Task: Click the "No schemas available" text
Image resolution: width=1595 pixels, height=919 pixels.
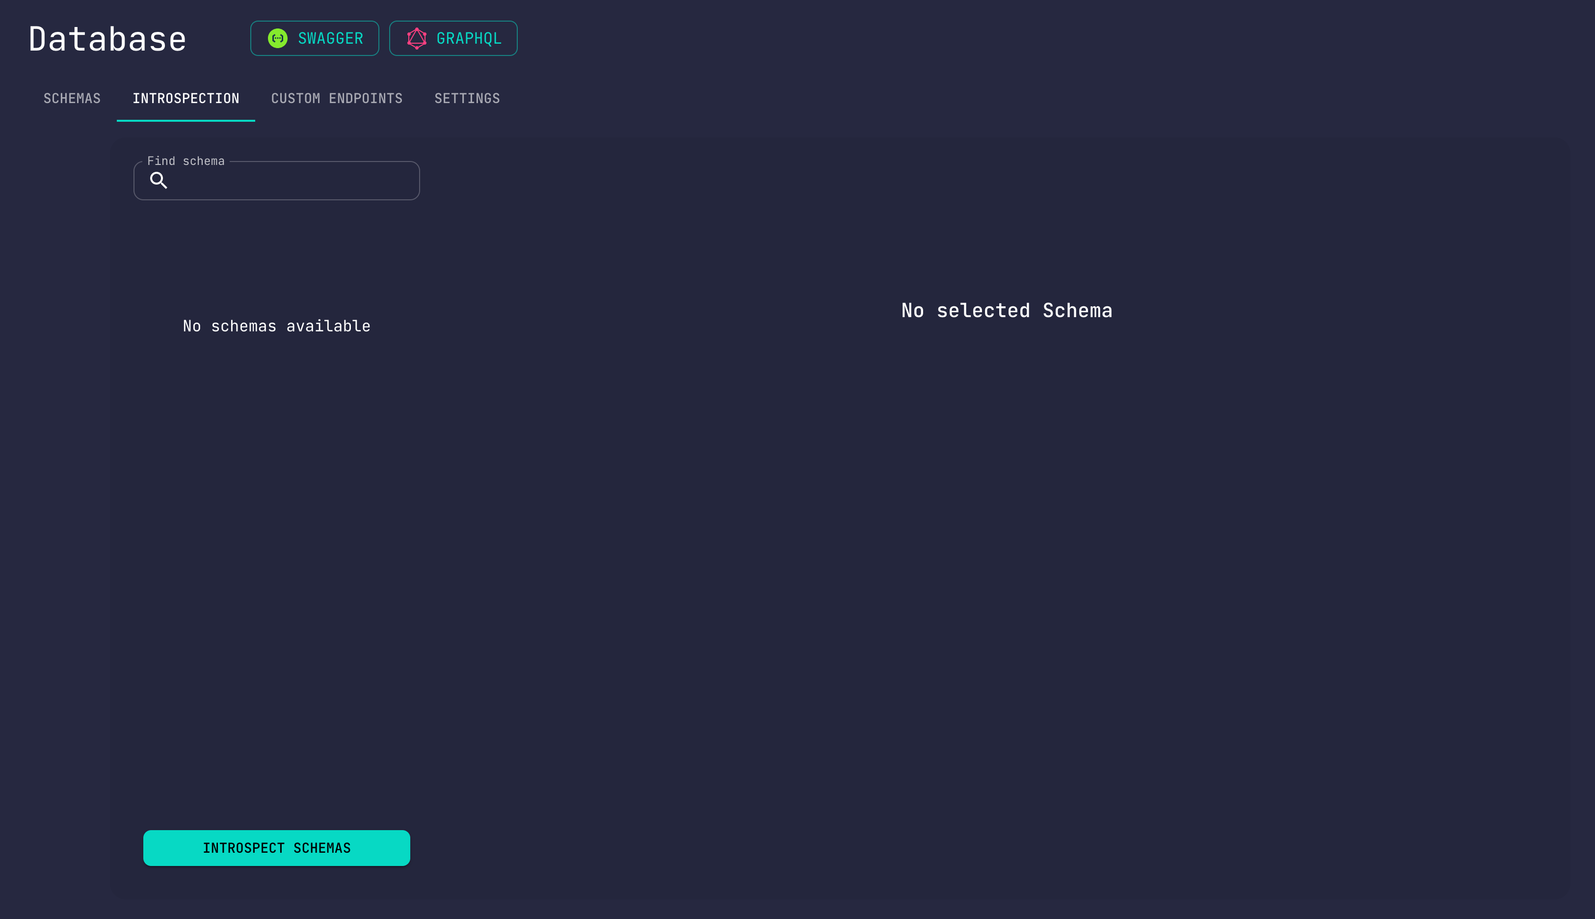Action: click(x=276, y=326)
